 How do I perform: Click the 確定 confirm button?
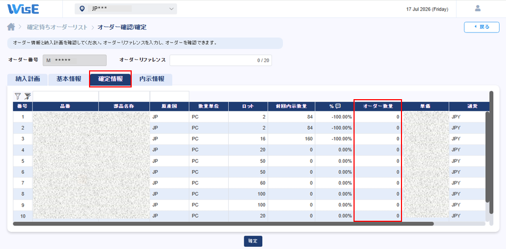[253, 241]
